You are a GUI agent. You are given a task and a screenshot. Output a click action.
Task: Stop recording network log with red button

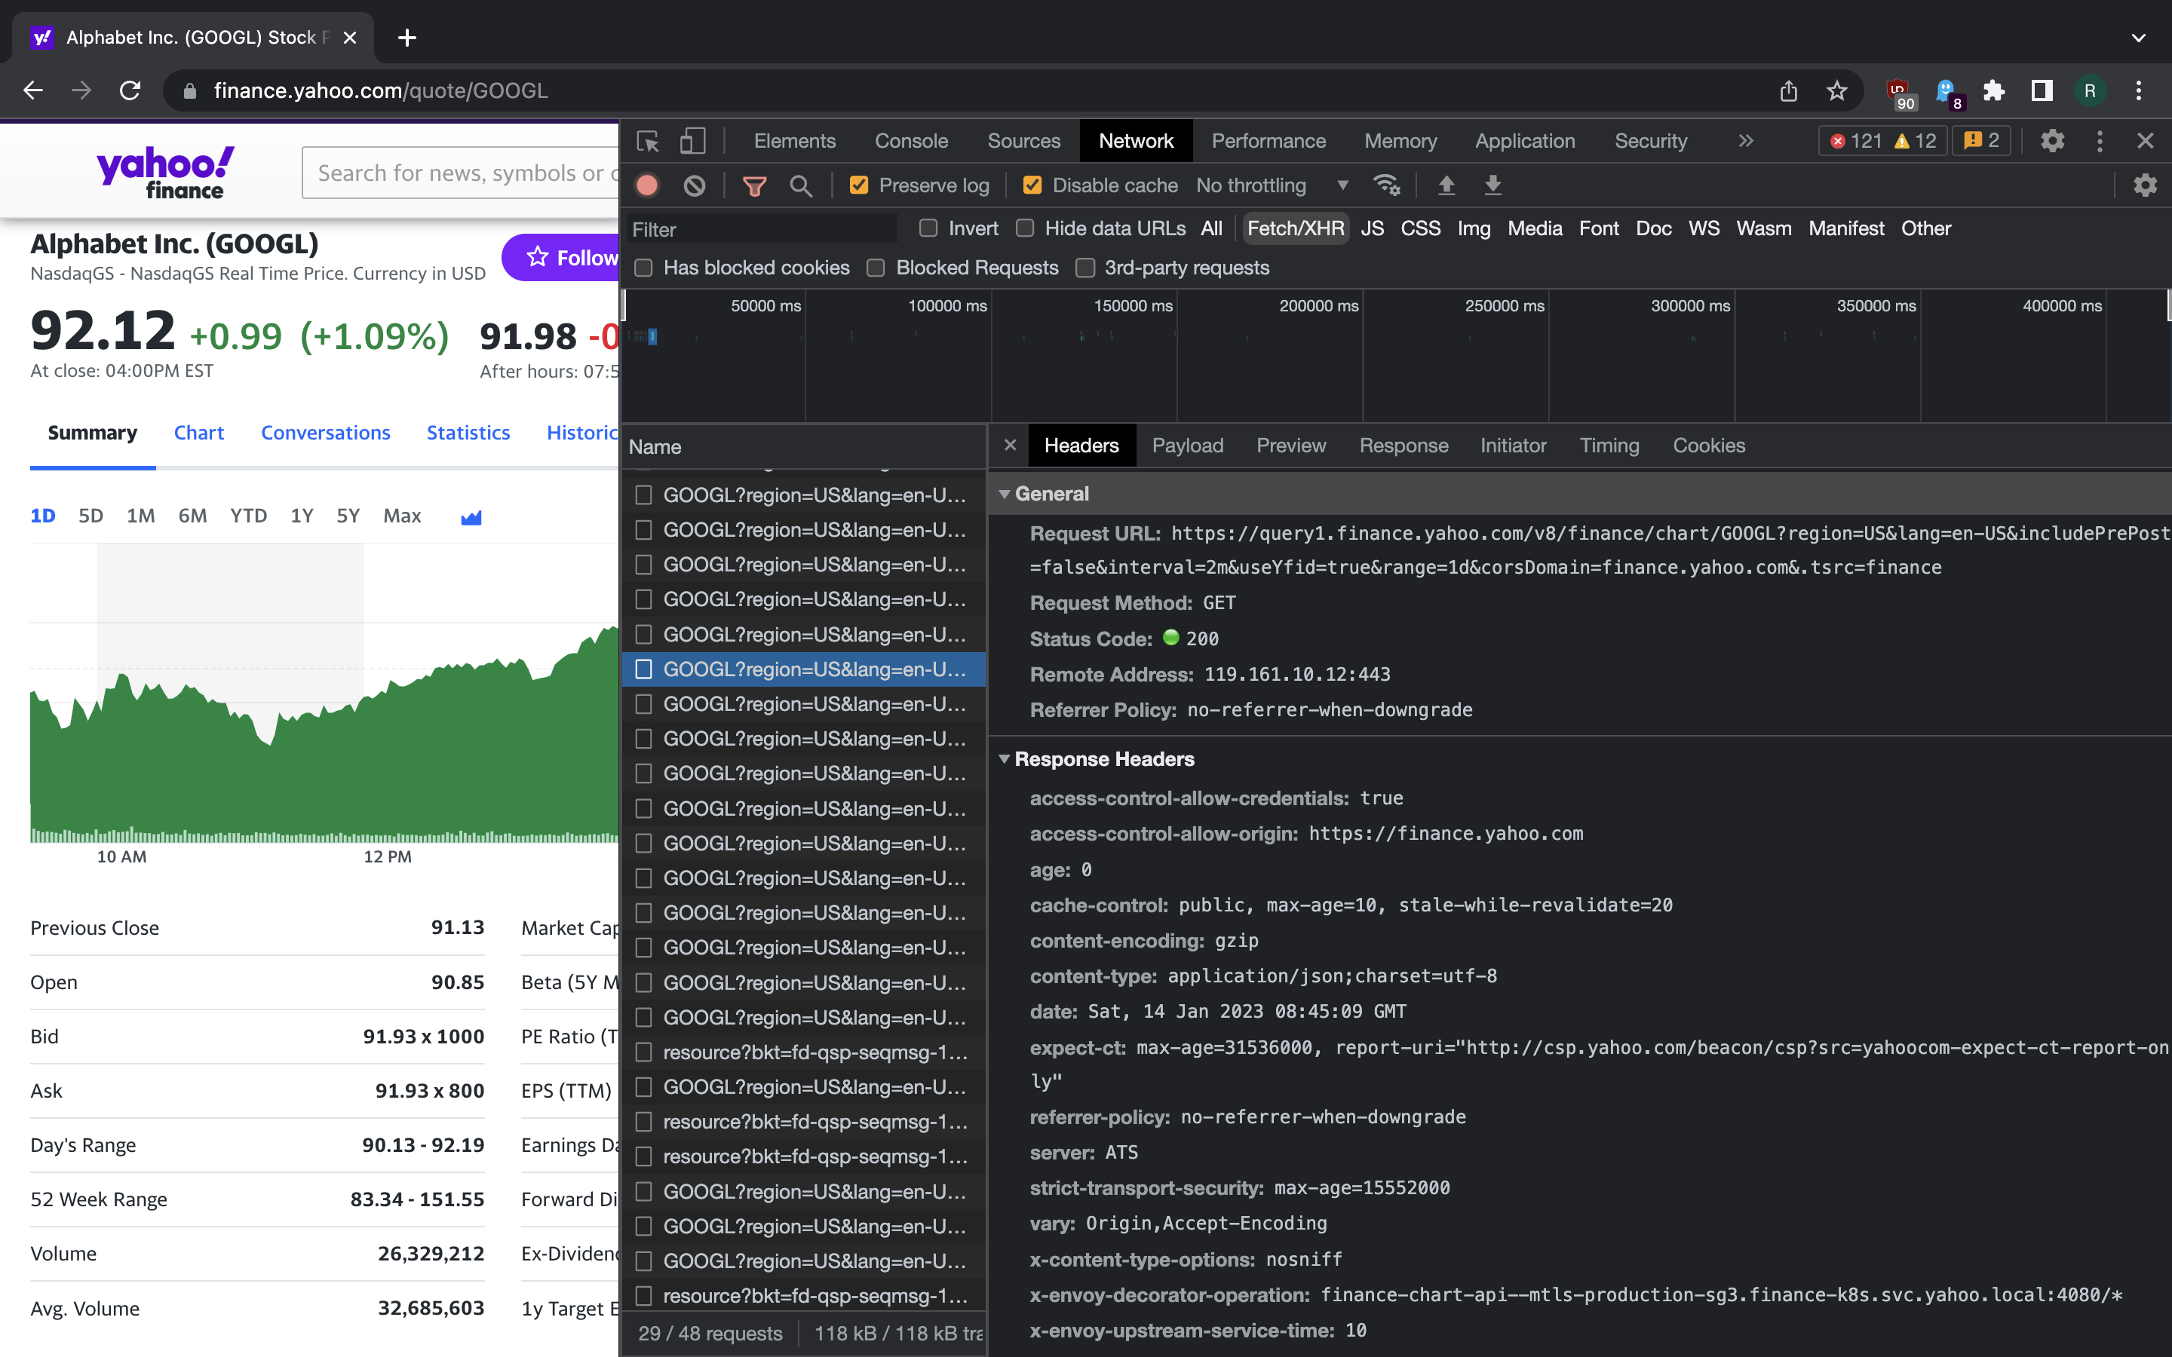click(647, 185)
